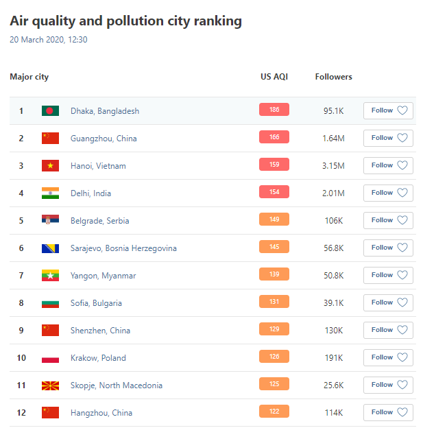Viewport: 423px width, 428px height.
Task: Click the orange 149 AQI badge
Action: [274, 219]
